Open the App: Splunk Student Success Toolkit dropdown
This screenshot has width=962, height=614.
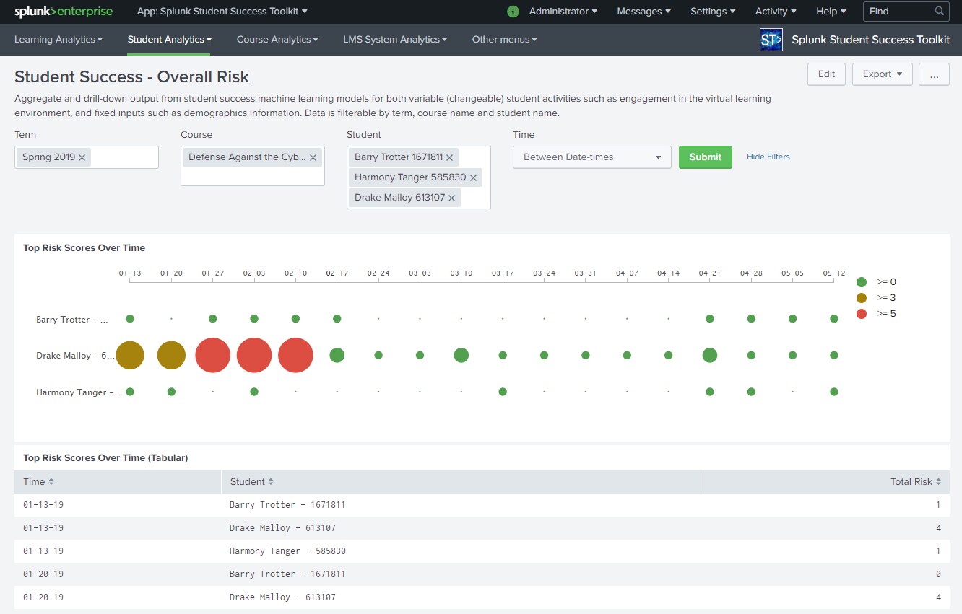(x=222, y=12)
